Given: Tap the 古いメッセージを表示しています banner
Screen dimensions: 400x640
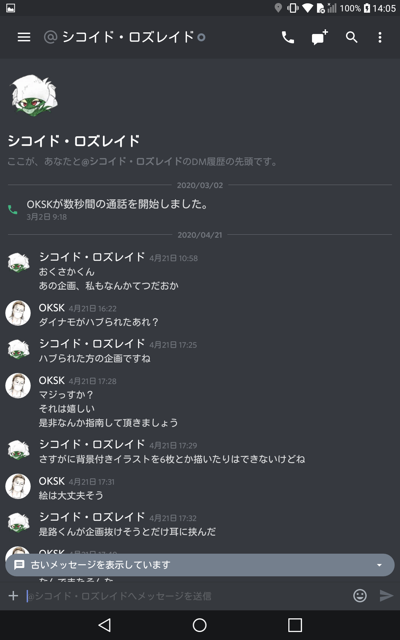Looking at the screenshot, I should [200, 565].
